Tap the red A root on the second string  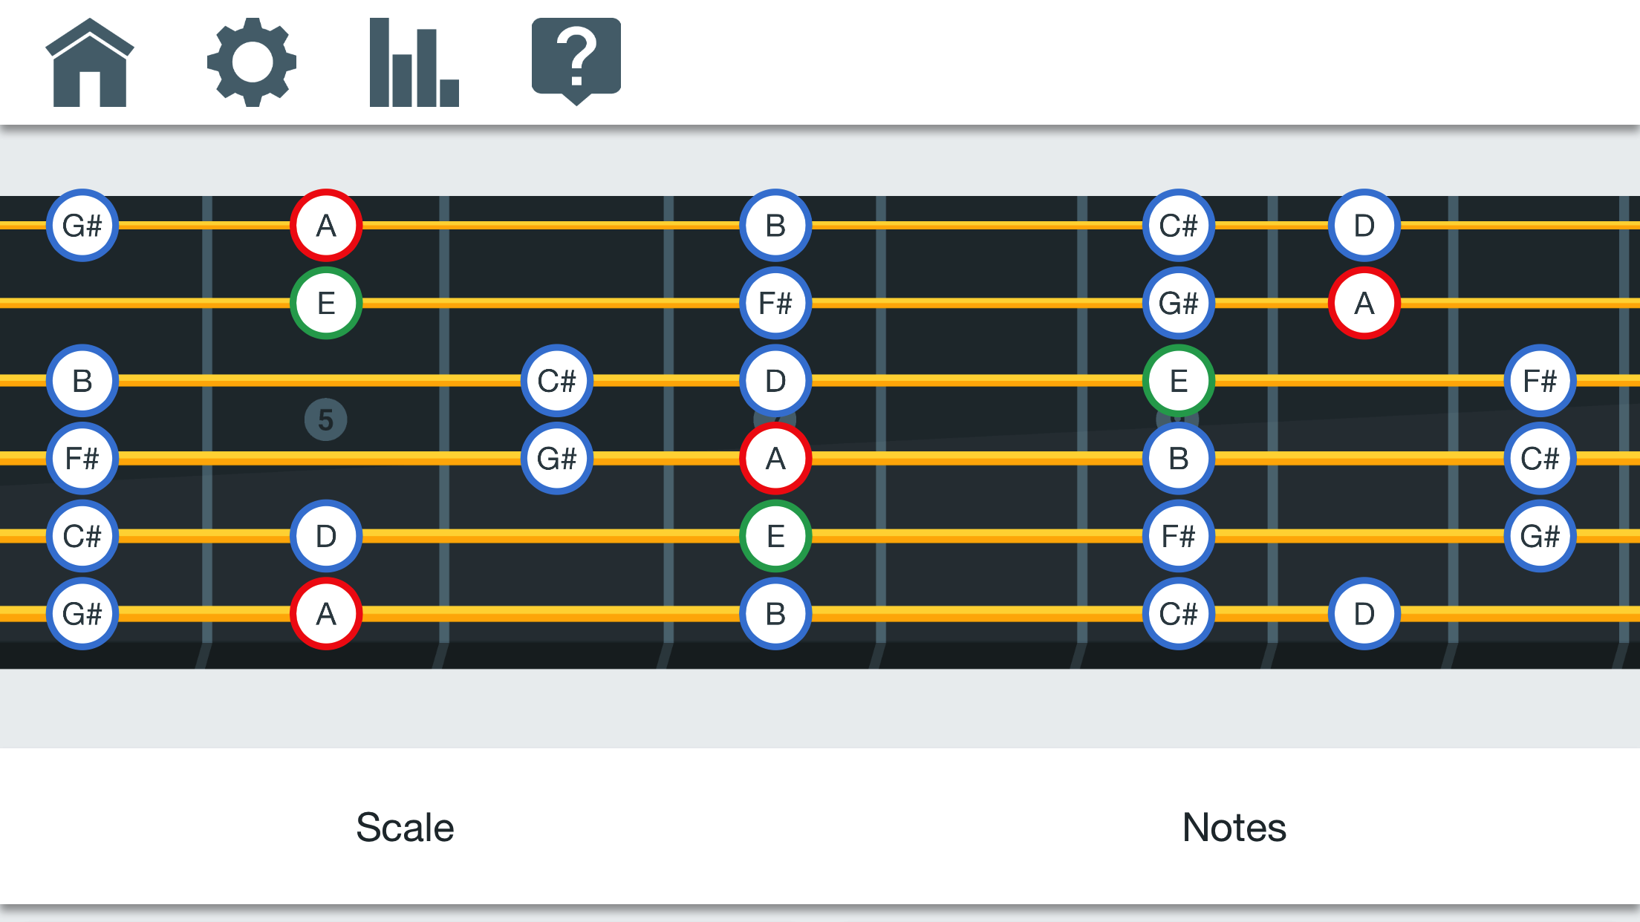coord(1363,302)
